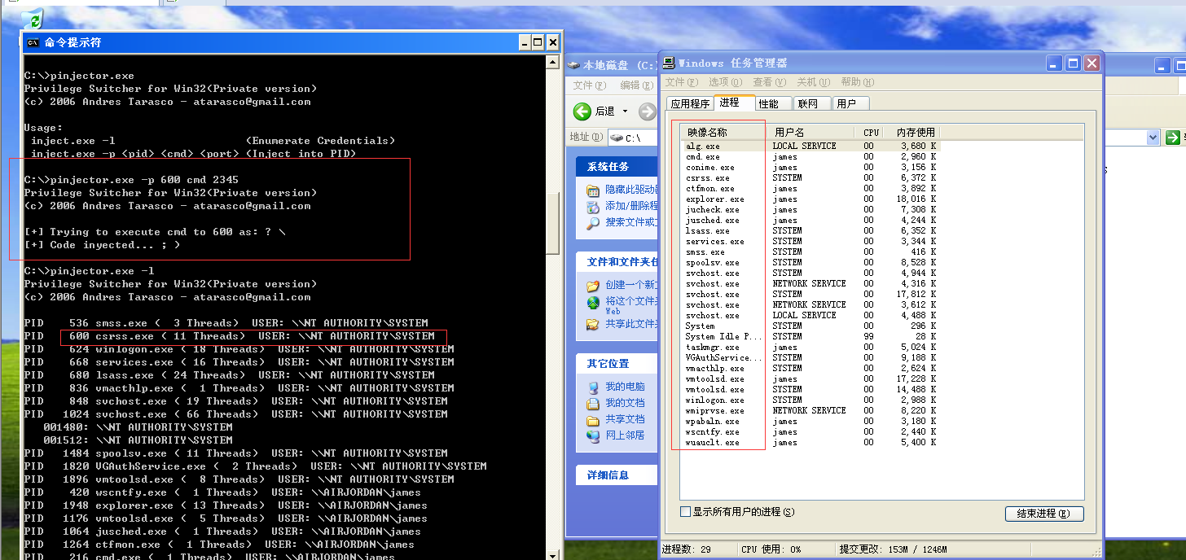This screenshot has width=1186, height=560.
Task: Open Task Manager 帮助(H) menu
Action: (857, 82)
